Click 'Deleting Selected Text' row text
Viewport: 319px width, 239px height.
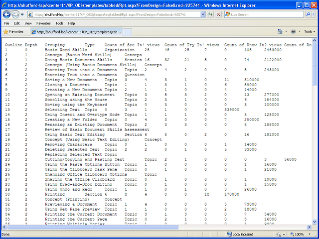tap(72, 149)
